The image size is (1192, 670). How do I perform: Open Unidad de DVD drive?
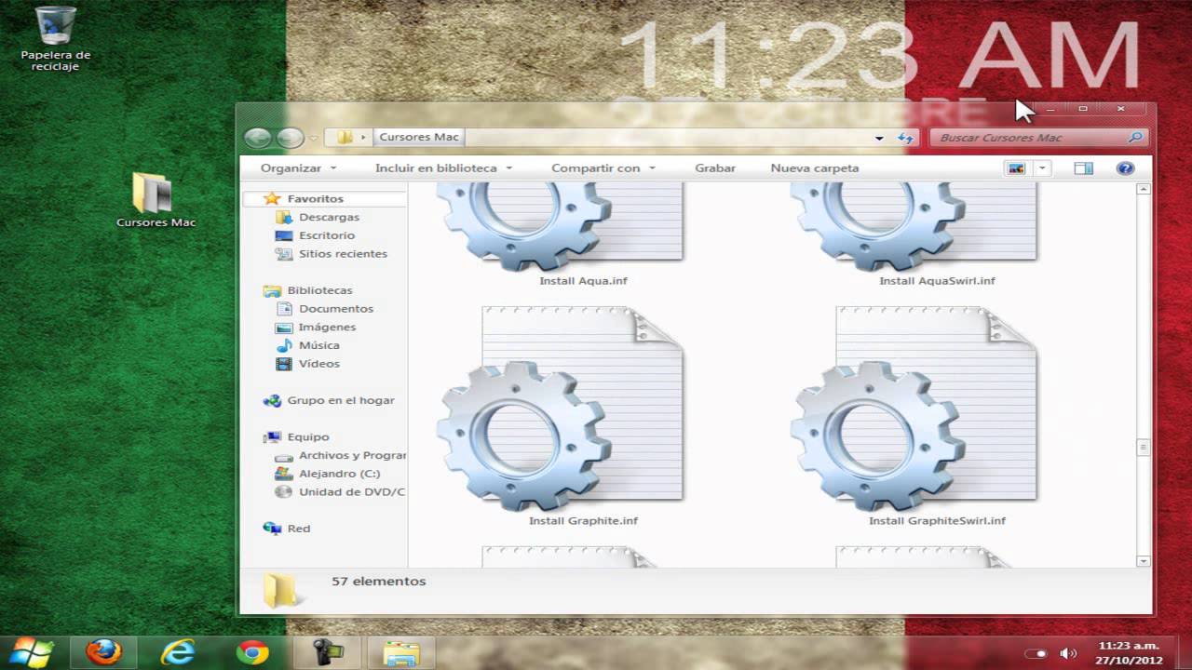(352, 492)
